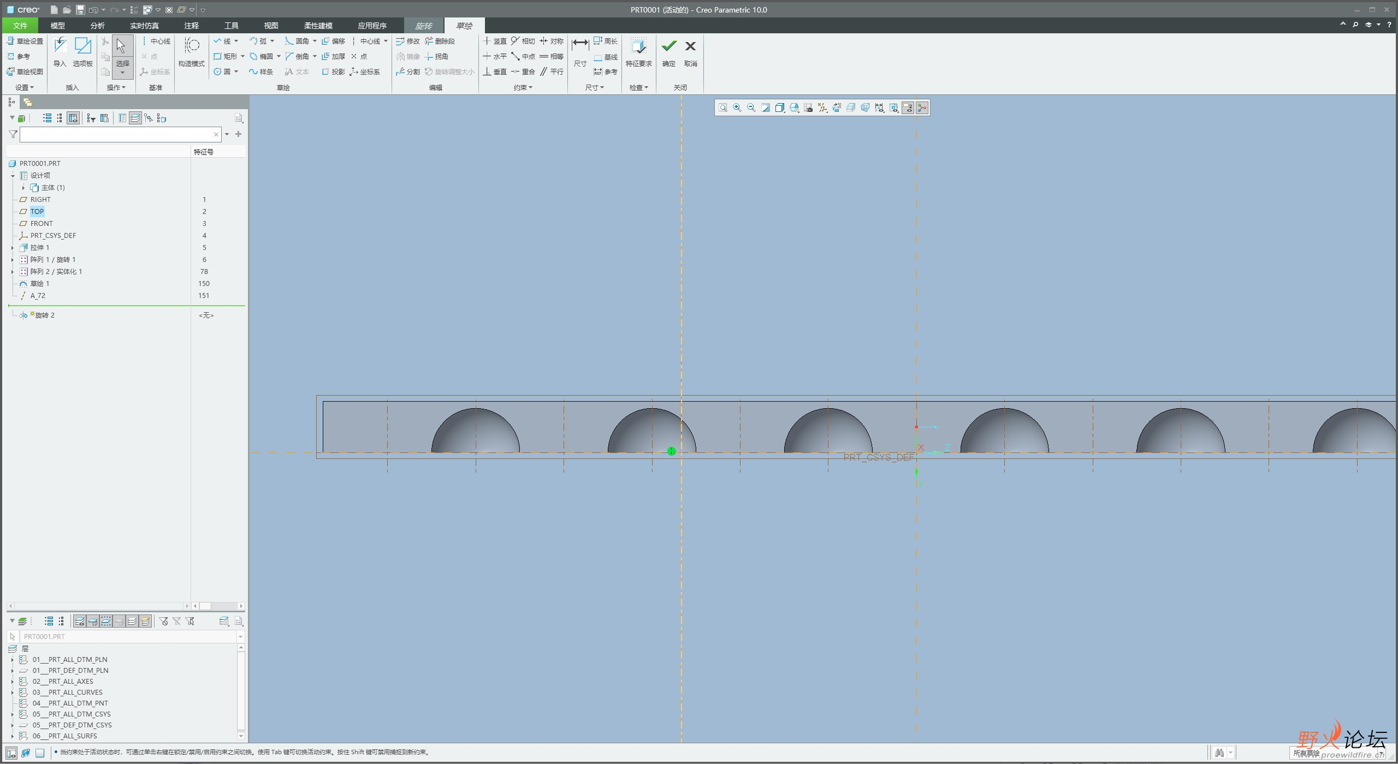Apply vertical (竖直) constraint
This screenshot has width=1398, height=764.
click(x=495, y=41)
